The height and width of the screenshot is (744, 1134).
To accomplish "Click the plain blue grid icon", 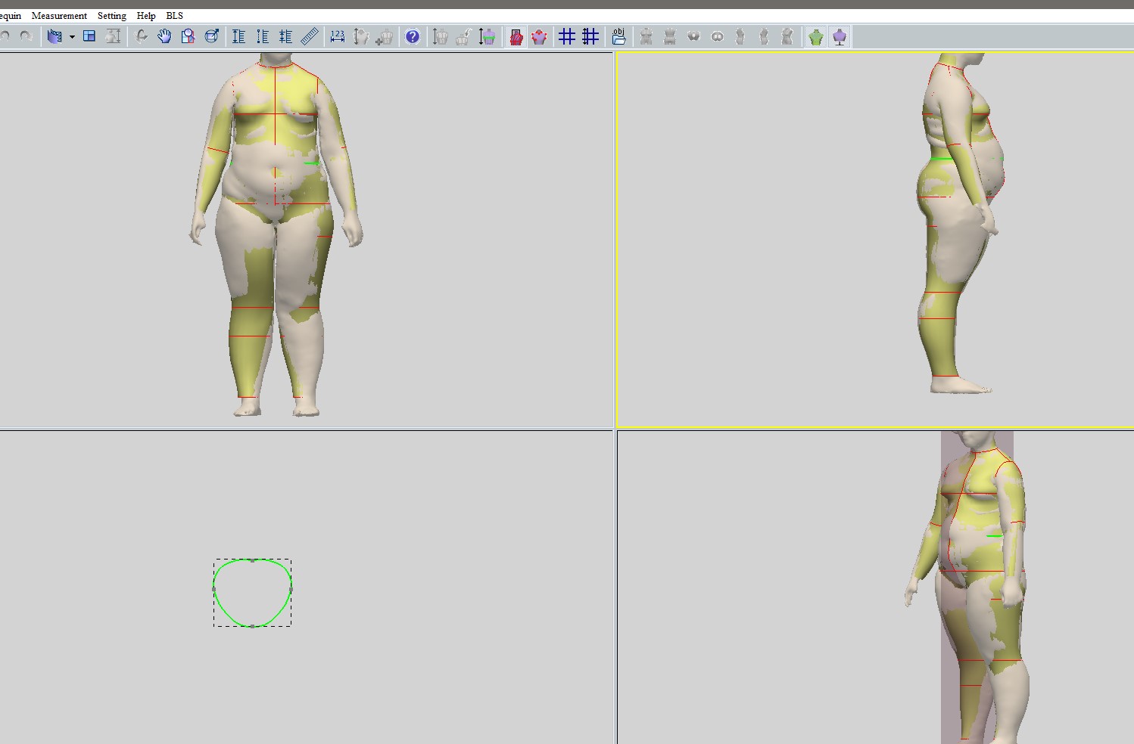I will (x=566, y=36).
